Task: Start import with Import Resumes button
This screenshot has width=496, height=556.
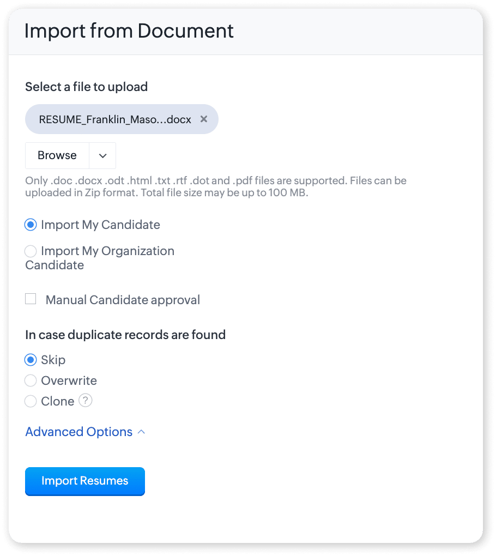Action: click(85, 481)
